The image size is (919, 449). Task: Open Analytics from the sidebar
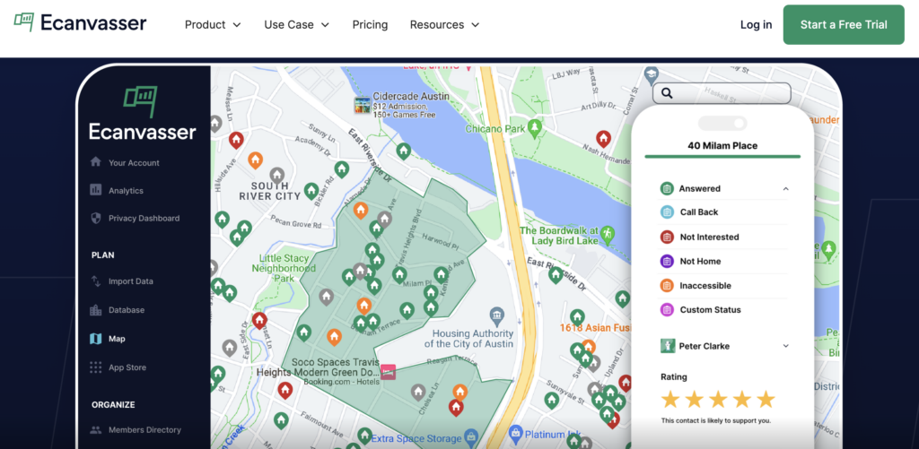pyautogui.click(x=126, y=190)
